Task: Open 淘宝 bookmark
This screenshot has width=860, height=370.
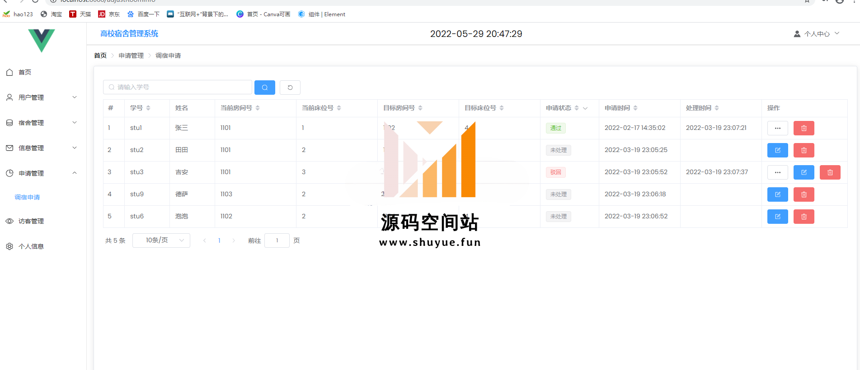Action: [x=51, y=14]
